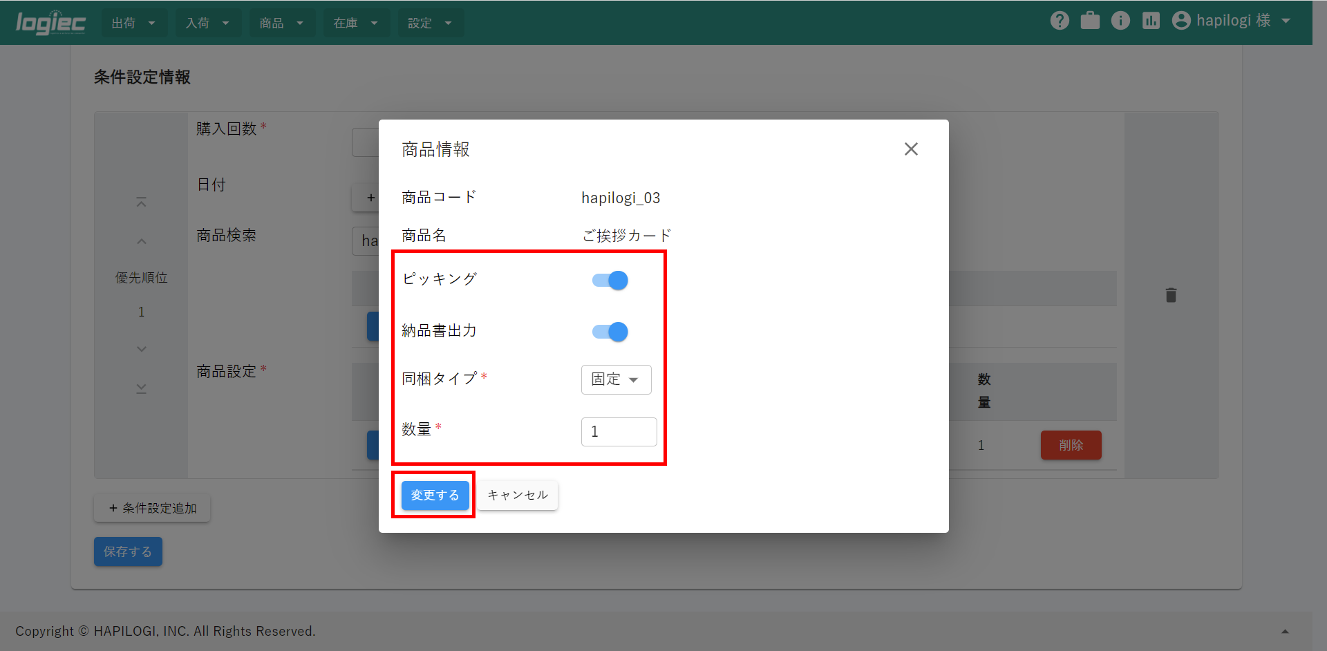Move priority to bottom arrow icon
The width and height of the screenshot is (1327, 651).
(141, 388)
